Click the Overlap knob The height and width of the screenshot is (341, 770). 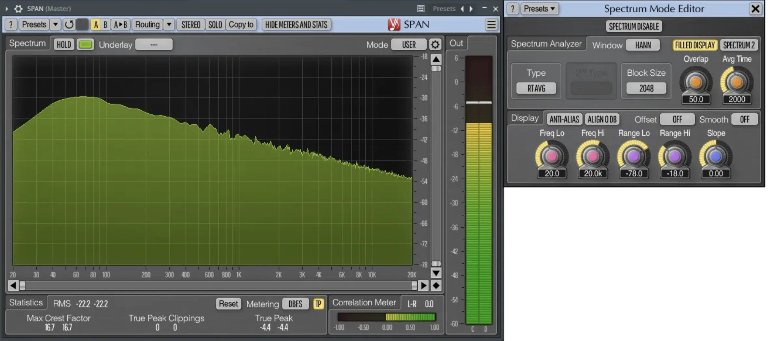(x=695, y=82)
